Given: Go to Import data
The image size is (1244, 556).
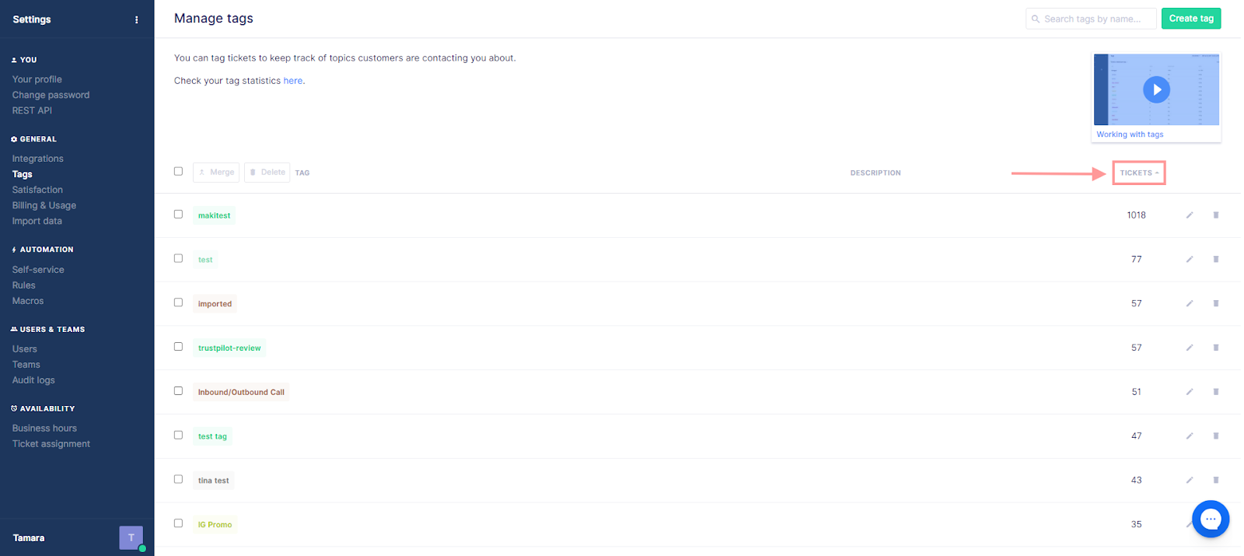Looking at the screenshot, I should [37, 221].
